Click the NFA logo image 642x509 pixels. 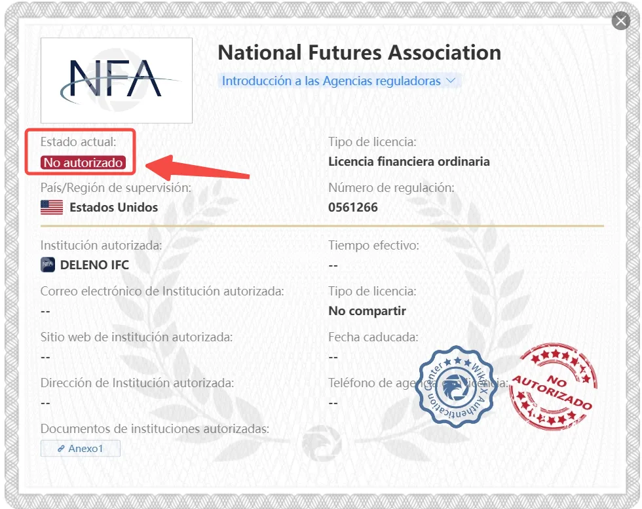click(117, 81)
